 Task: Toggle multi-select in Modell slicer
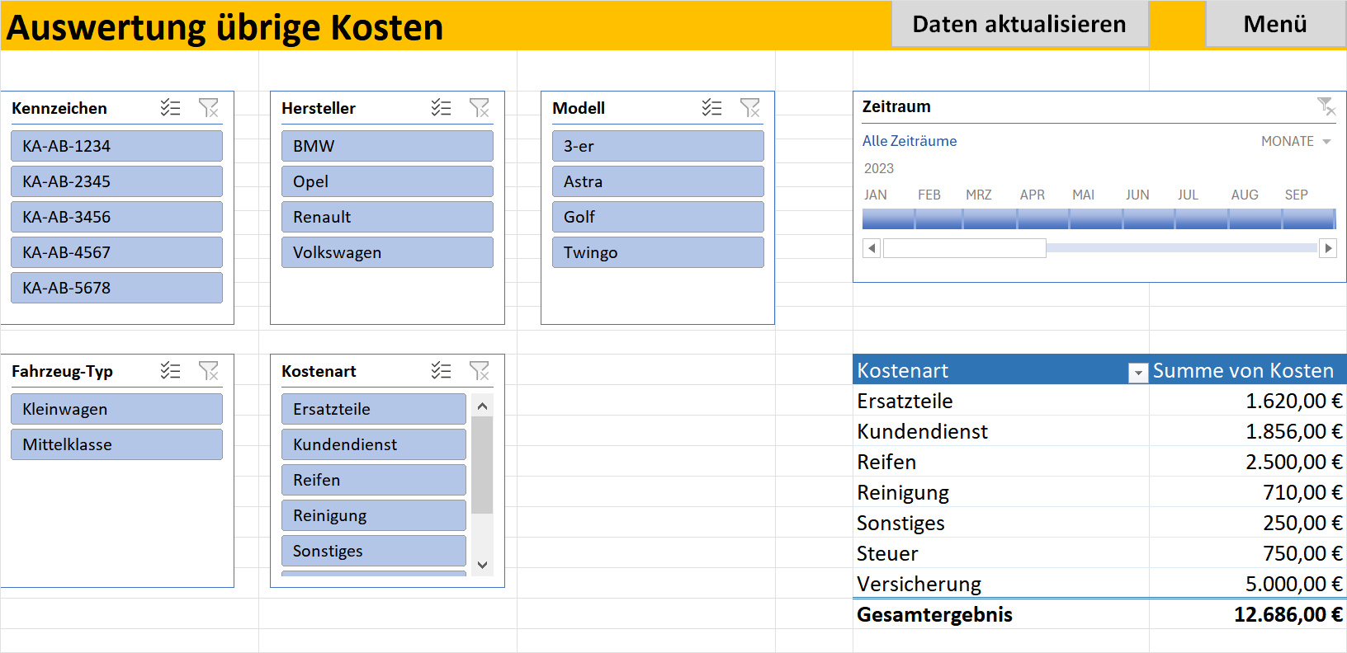(x=712, y=108)
